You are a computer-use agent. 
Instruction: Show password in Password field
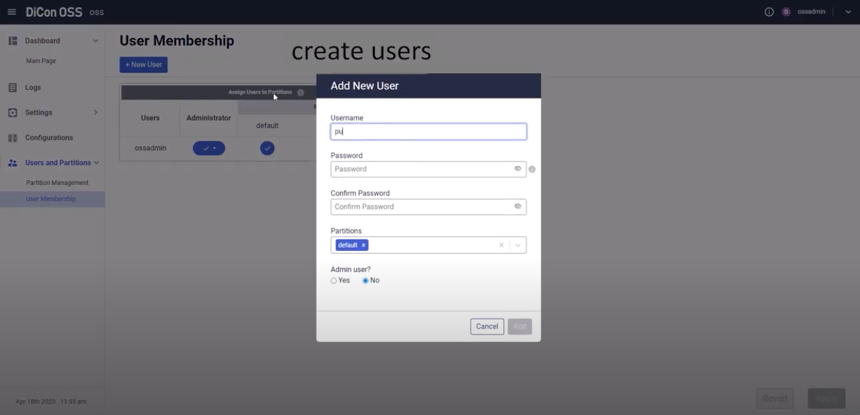[x=518, y=169]
